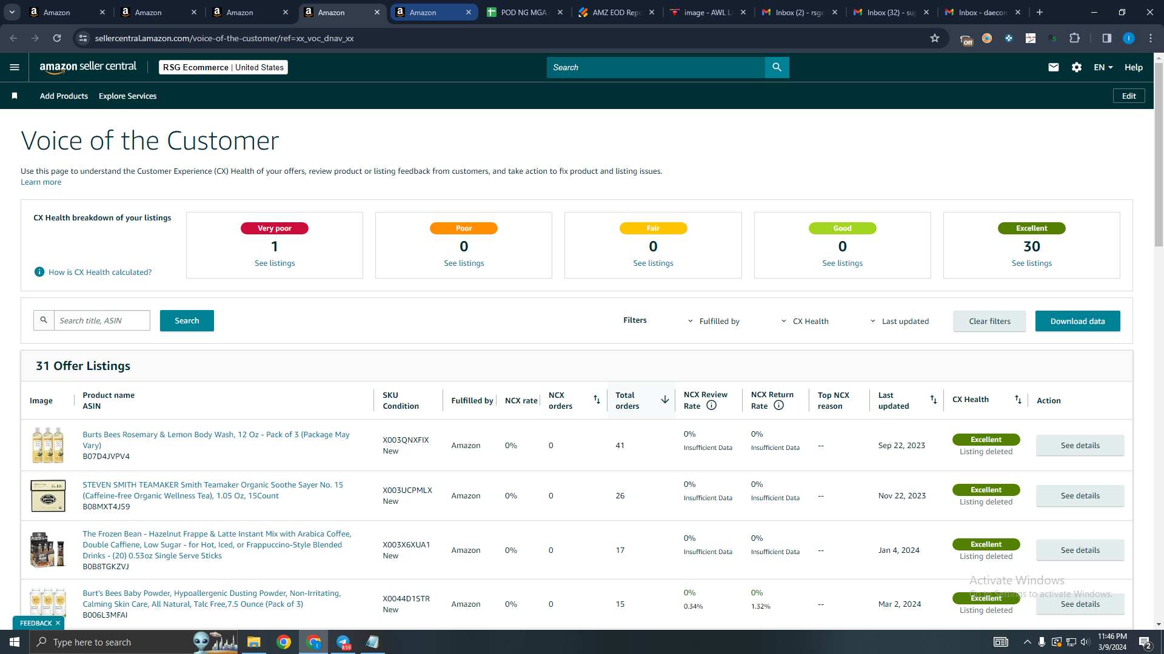Bookmark this page with the star icon
Viewport: 1164px width, 654px height.
pyautogui.click(x=935, y=38)
